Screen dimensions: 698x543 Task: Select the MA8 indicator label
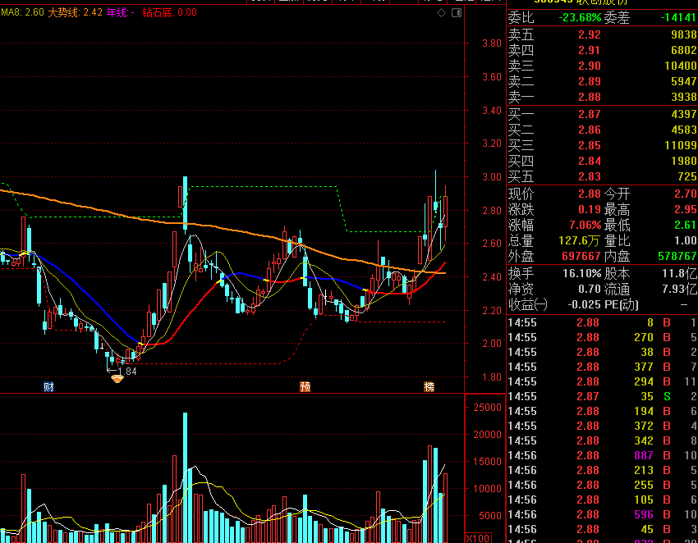[x=22, y=12]
